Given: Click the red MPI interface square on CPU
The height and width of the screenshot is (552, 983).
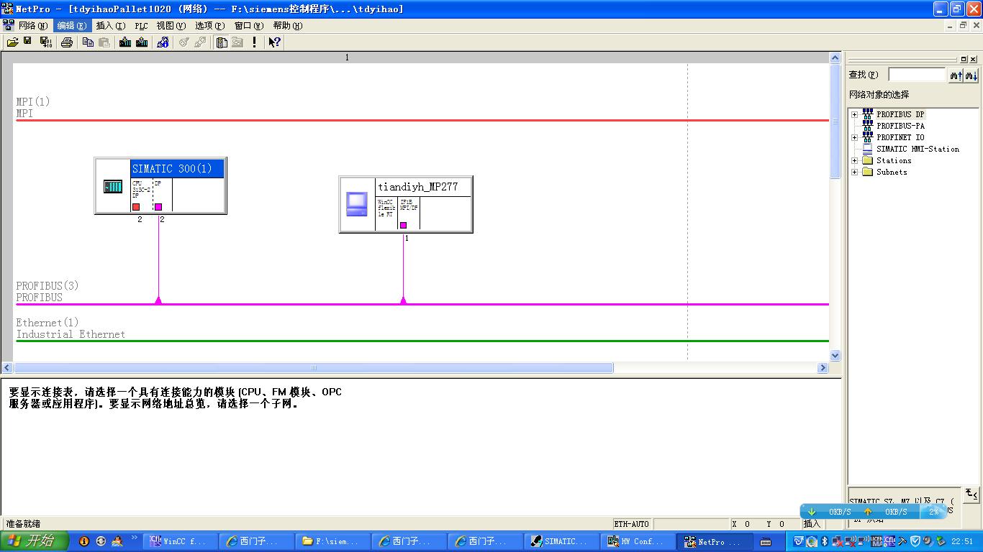Looking at the screenshot, I should (136, 207).
